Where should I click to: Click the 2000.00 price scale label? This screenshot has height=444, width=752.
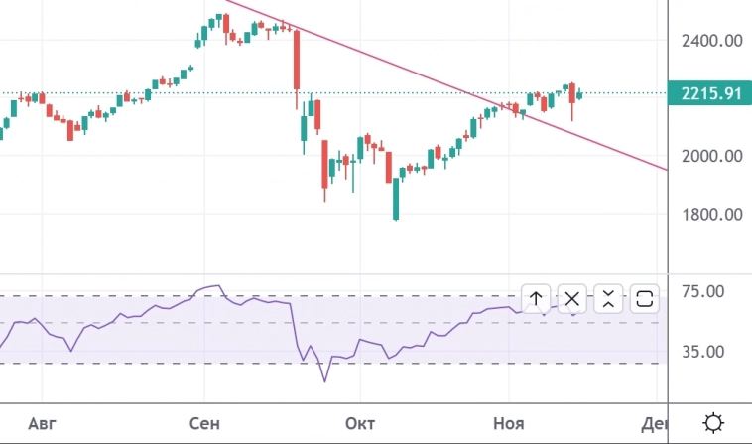coord(711,156)
